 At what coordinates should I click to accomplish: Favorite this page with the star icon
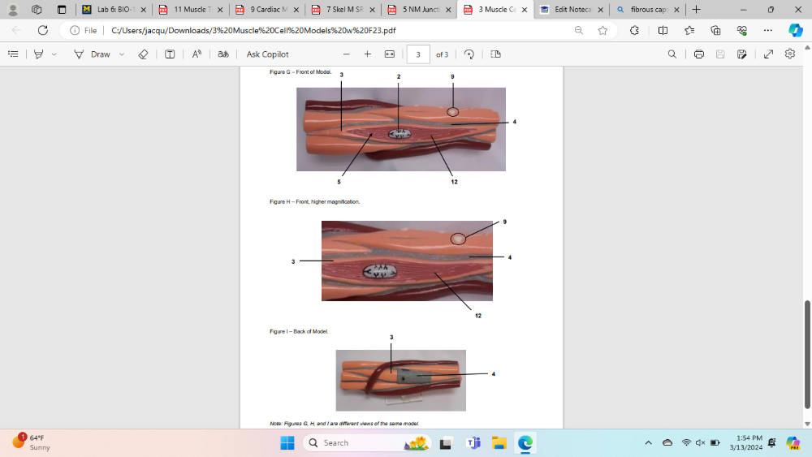603,30
